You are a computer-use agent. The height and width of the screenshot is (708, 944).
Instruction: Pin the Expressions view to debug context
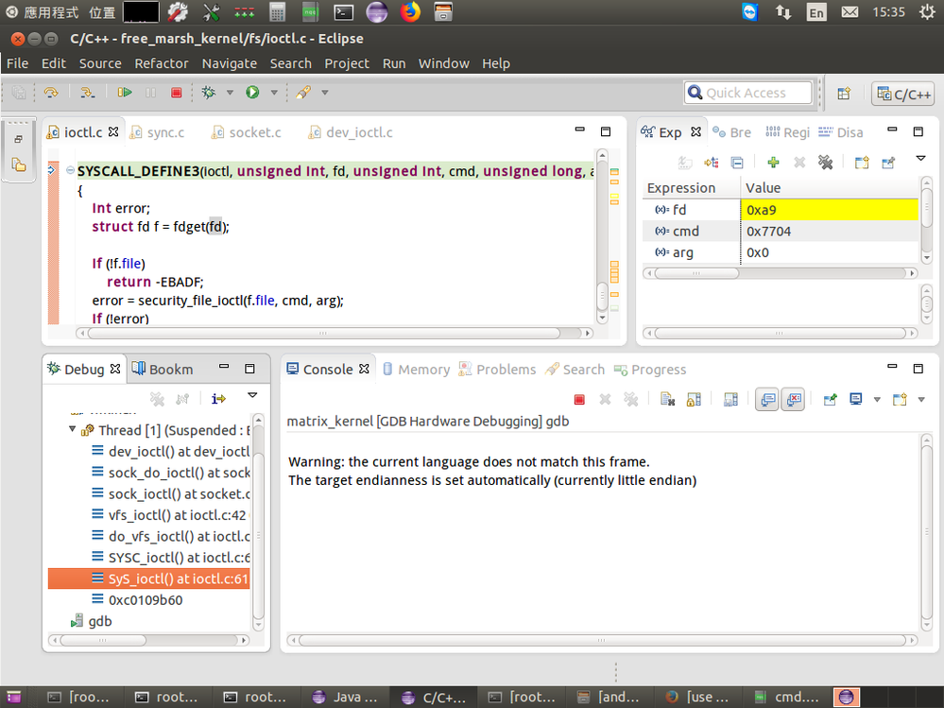click(888, 162)
